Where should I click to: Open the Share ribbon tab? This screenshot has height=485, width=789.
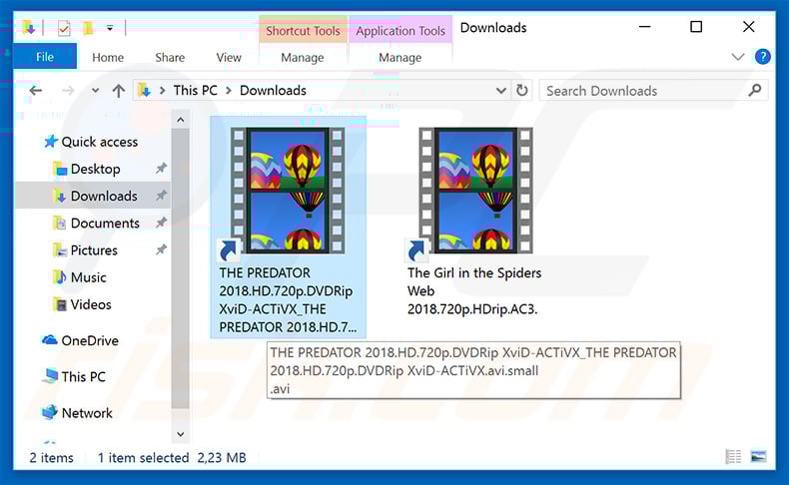point(170,58)
